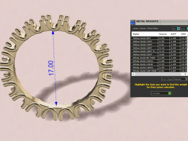Click the 2.61 grams value cell

(164, 45)
